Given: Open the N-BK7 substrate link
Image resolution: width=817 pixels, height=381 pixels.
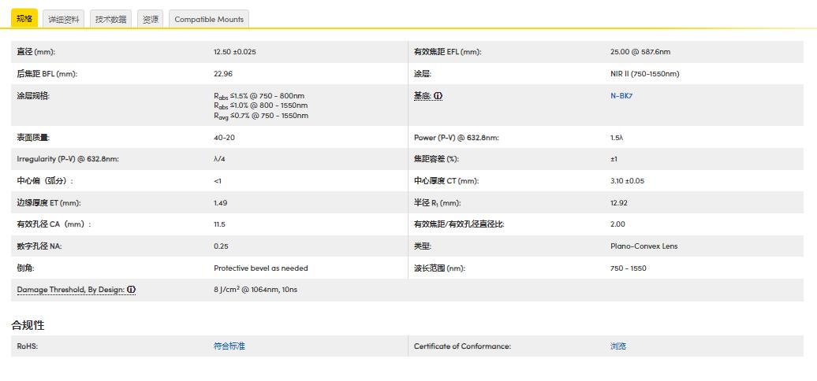Looking at the screenshot, I should click(621, 95).
